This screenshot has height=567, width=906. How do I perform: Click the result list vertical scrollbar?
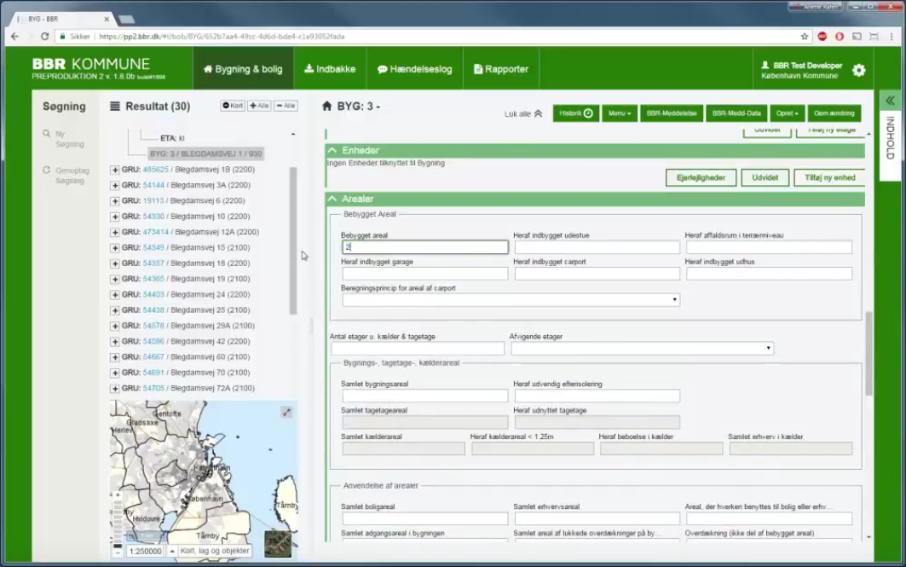(293, 241)
